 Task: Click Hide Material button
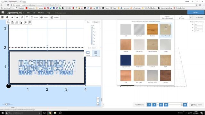139,105
